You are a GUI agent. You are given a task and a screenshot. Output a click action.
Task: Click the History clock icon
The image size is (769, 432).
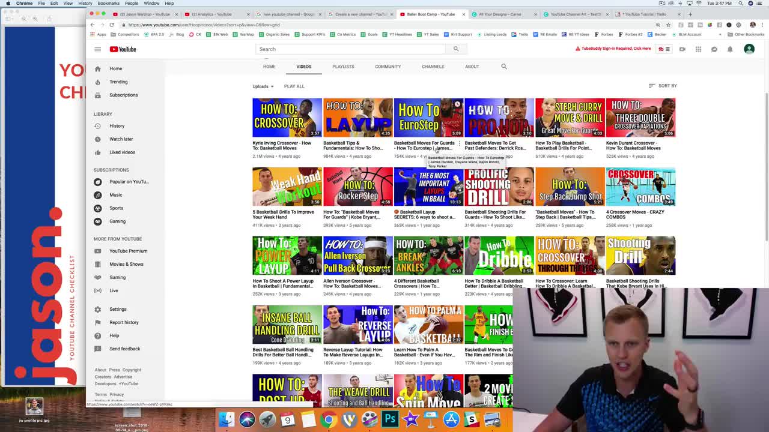point(97,126)
